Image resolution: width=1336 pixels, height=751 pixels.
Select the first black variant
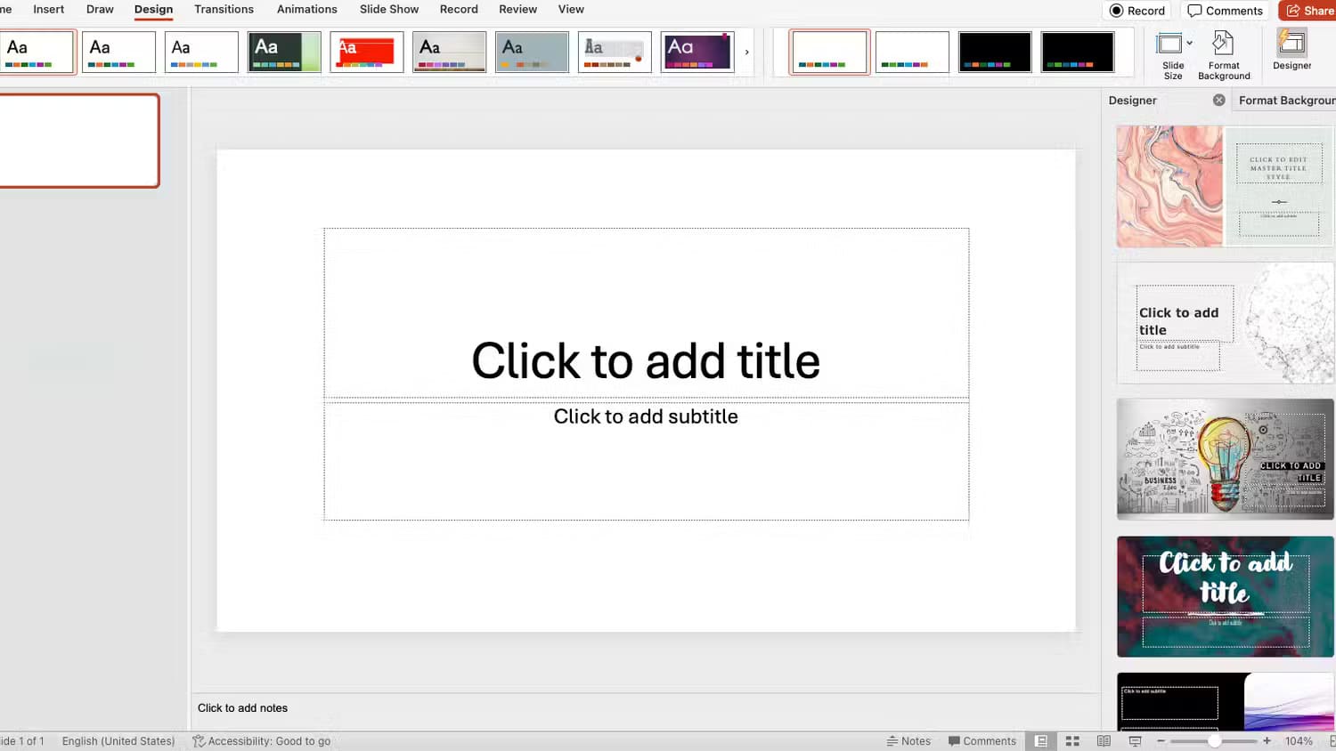pos(995,52)
